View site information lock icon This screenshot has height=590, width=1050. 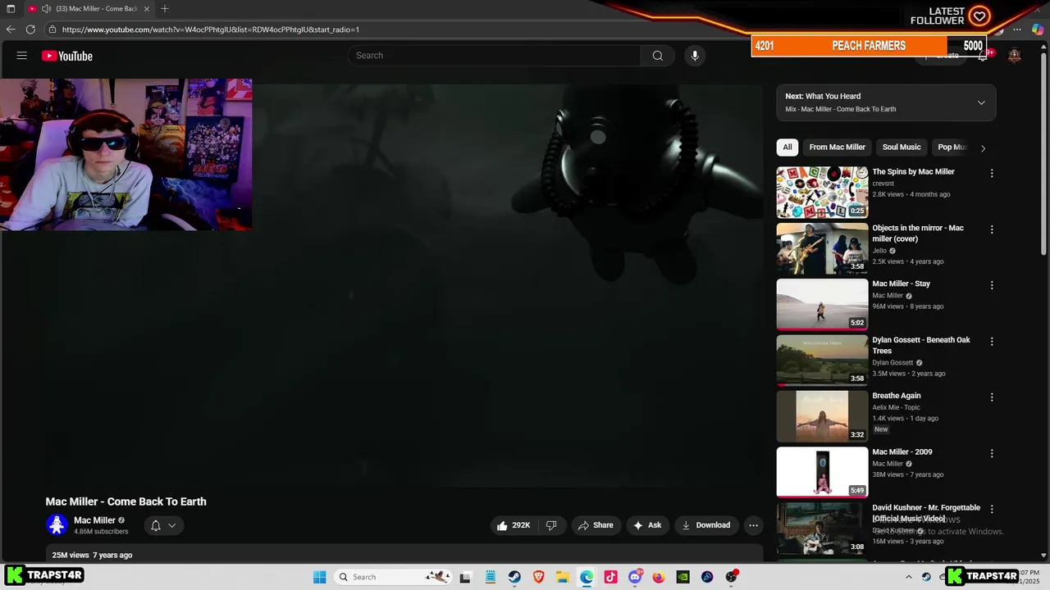[x=52, y=29]
